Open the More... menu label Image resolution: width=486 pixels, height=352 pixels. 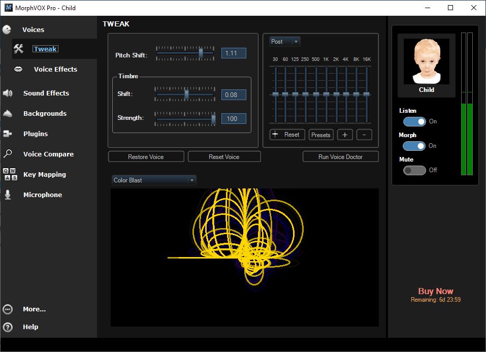click(x=35, y=309)
